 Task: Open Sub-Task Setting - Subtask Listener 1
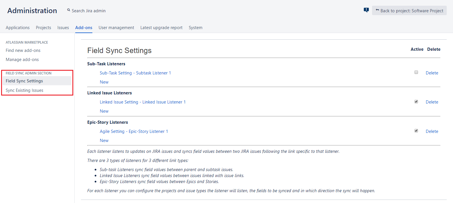pos(135,73)
